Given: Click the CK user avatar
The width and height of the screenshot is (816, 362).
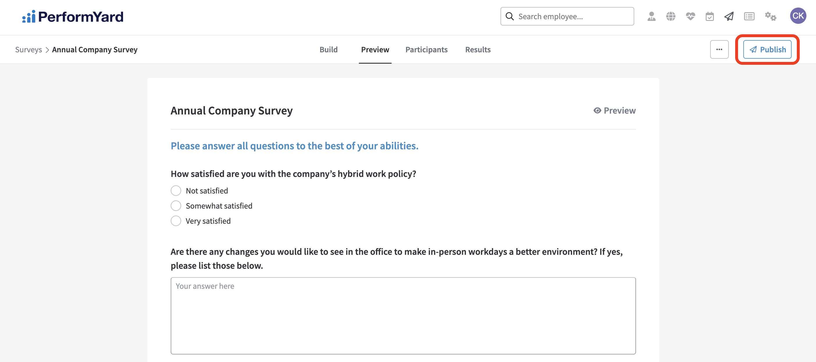Looking at the screenshot, I should pyautogui.click(x=798, y=16).
